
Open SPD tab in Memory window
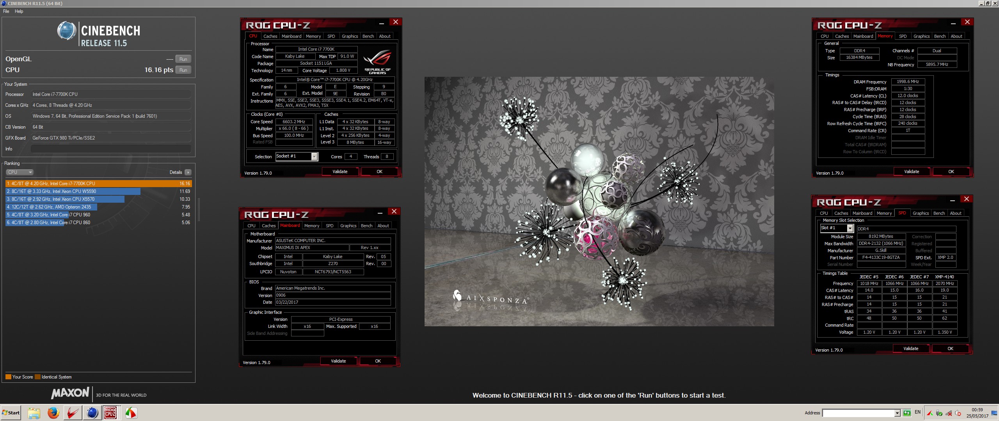coord(903,36)
